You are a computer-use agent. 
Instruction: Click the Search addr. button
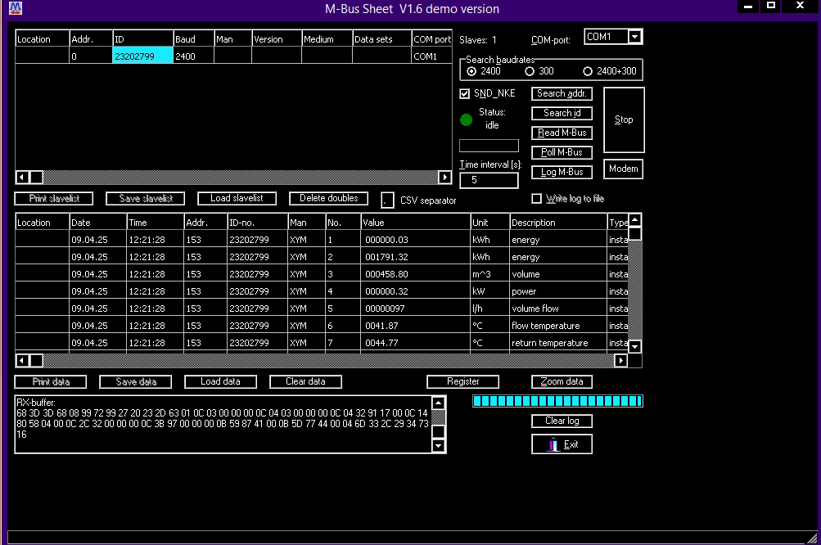562,94
